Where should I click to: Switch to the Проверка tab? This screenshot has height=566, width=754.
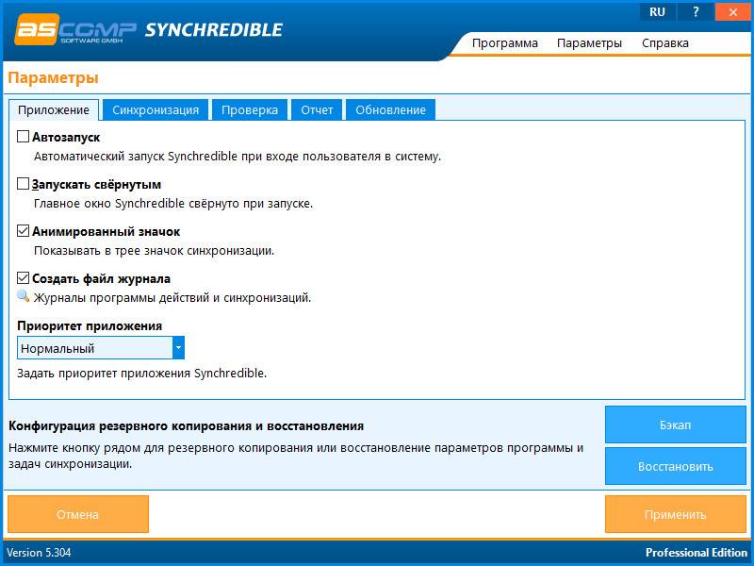[250, 110]
